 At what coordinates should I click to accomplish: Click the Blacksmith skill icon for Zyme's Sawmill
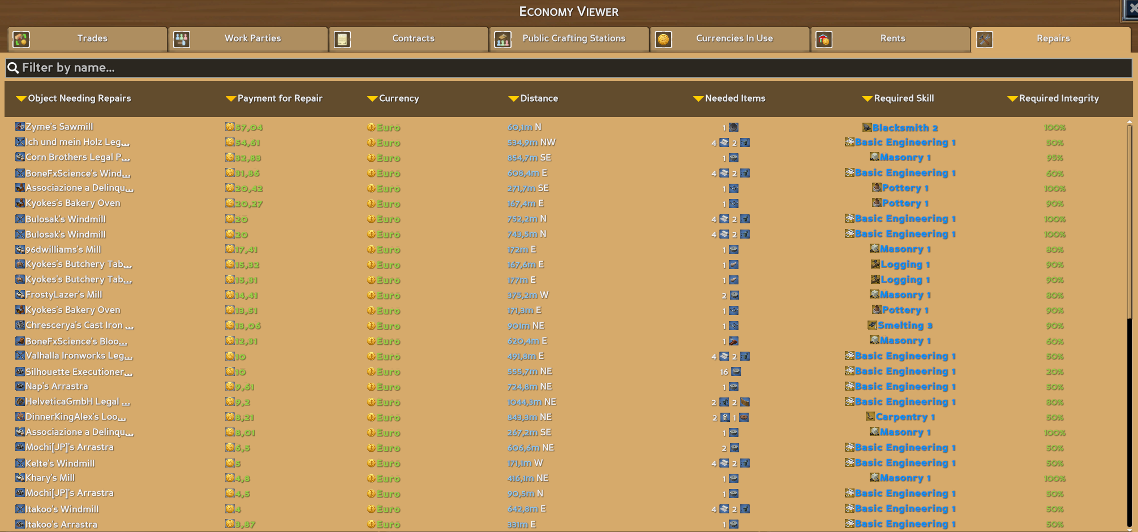(x=866, y=127)
